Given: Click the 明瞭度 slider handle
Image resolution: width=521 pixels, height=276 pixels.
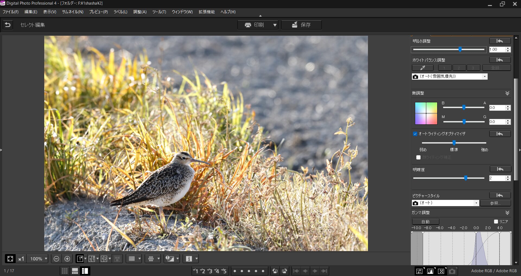Looking at the screenshot, I should [466, 178].
